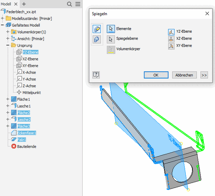Pick the XZ-Ebene plane icon in dialog
This screenshot has width=215, height=196.
click(171, 39)
